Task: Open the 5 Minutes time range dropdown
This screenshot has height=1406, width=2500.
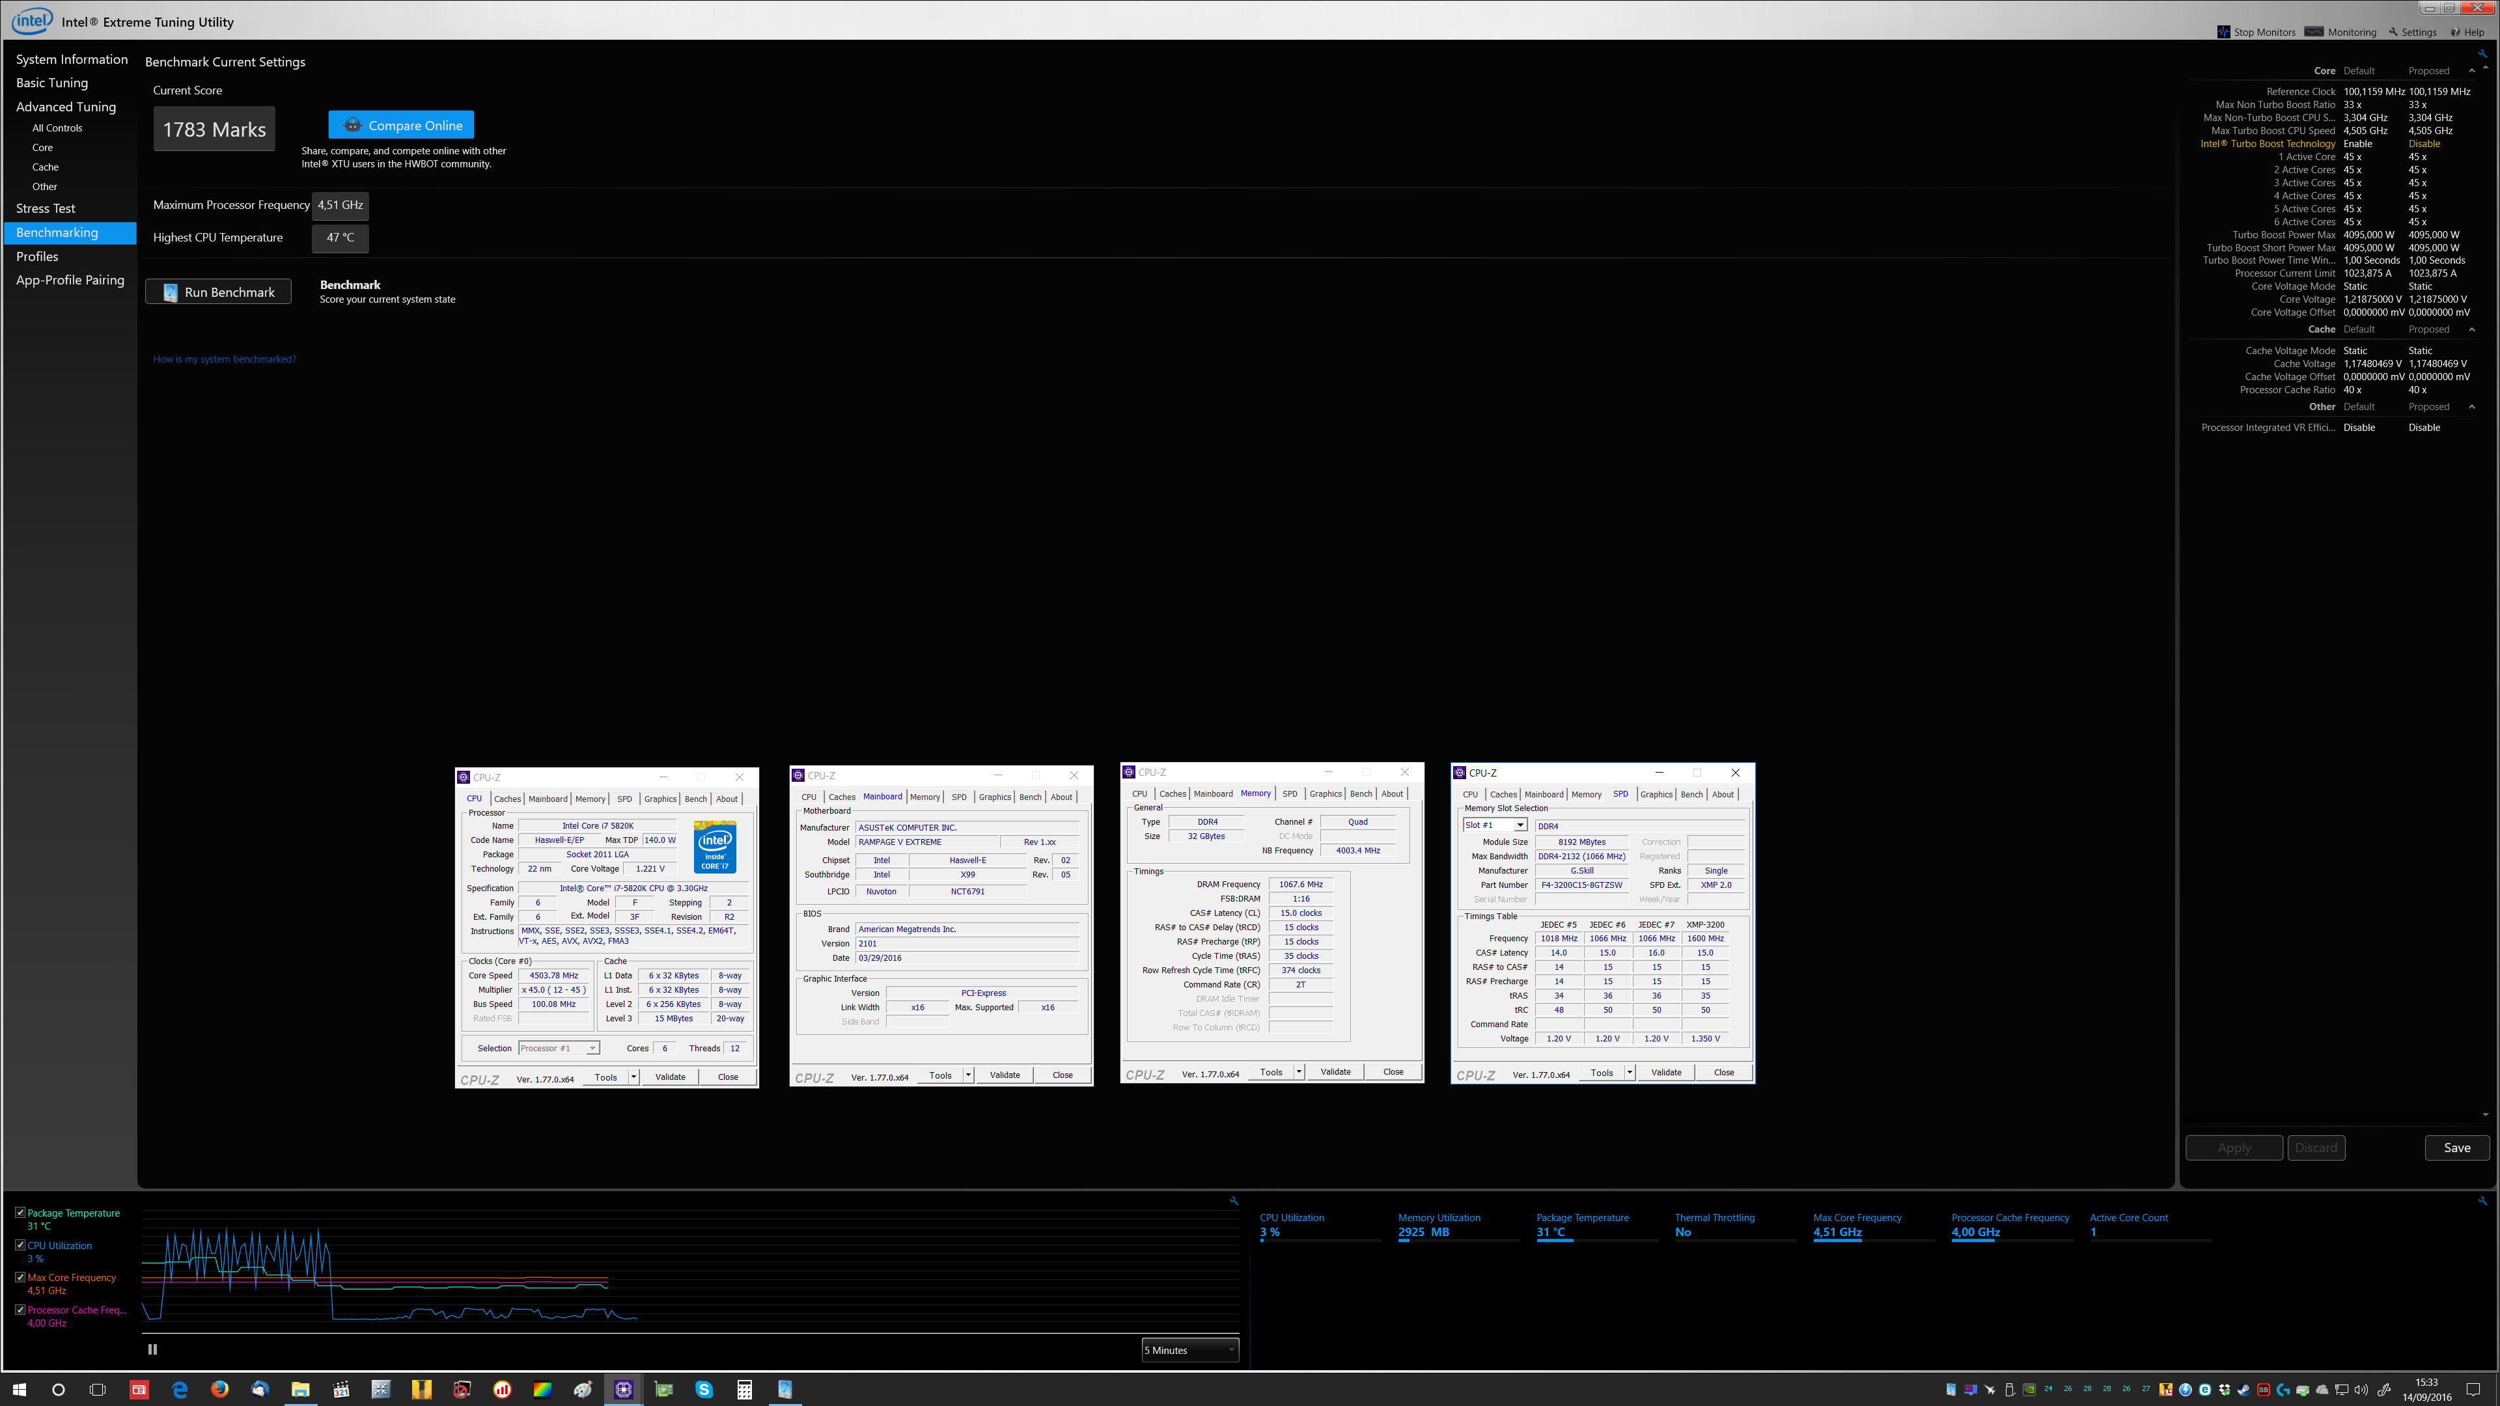Action: pyautogui.click(x=1190, y=1350)
